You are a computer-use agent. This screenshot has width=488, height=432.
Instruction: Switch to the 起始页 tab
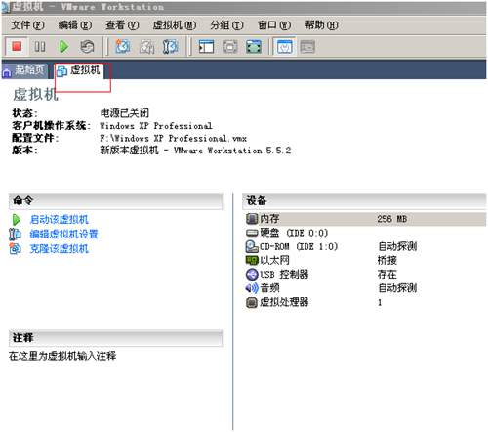24,70
